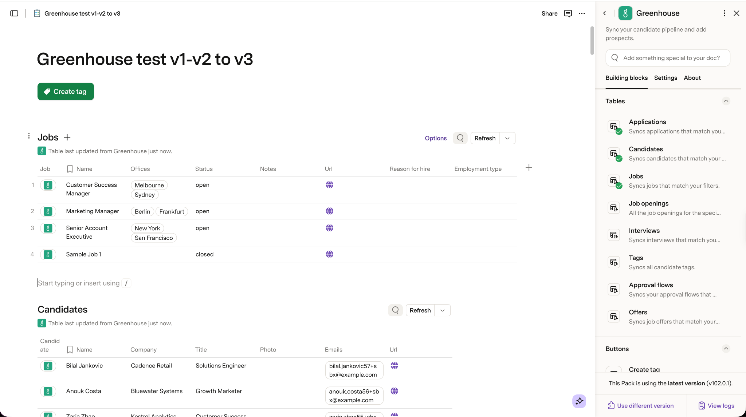Click Greenhouse chip in Customer Success Manager row
Image resolution: width=746 pixels, height=417 pixels.
tap(48, 185)
